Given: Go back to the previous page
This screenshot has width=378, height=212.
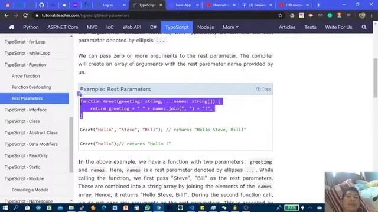Looking at the screenshot, I should [6, 15].
